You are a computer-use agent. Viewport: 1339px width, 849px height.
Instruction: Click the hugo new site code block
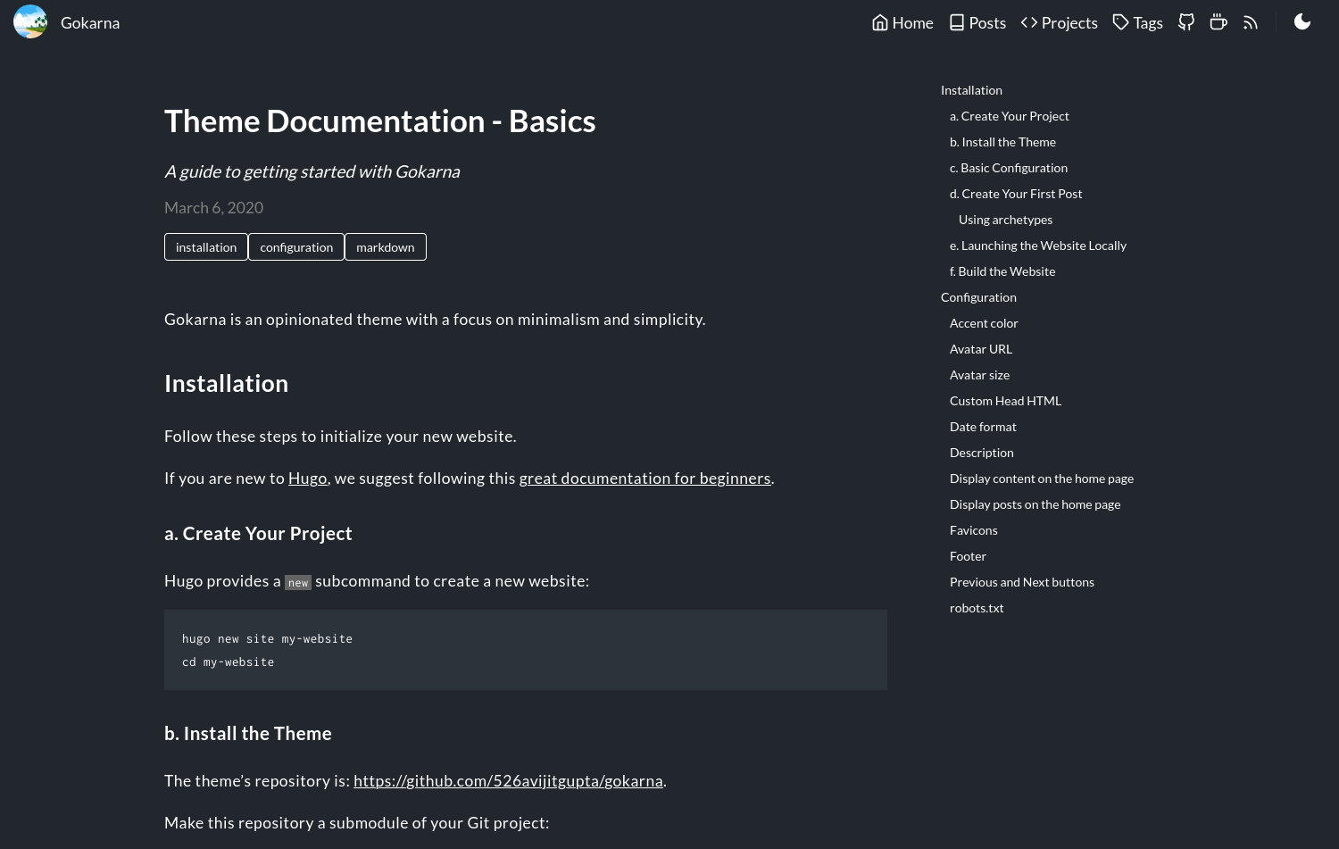pyautogui.click(x=526, y=650)
